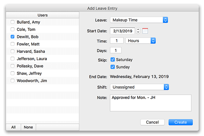
Task: Click the Users column header
Action: [x=43, y=15]
